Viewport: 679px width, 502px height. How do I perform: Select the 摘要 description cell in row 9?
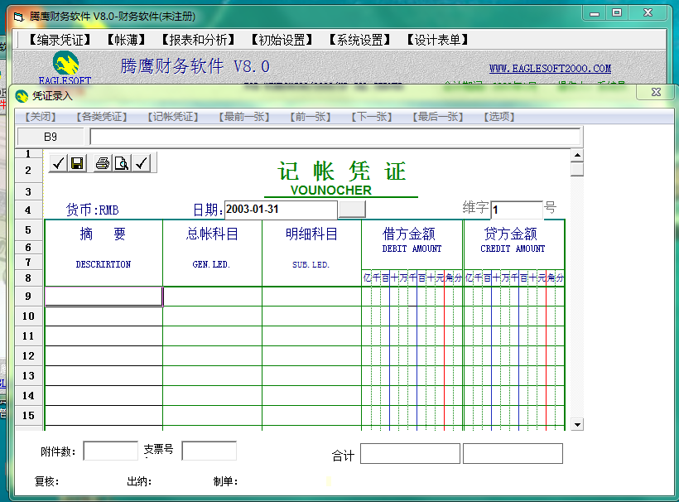(x=104, y=297)
